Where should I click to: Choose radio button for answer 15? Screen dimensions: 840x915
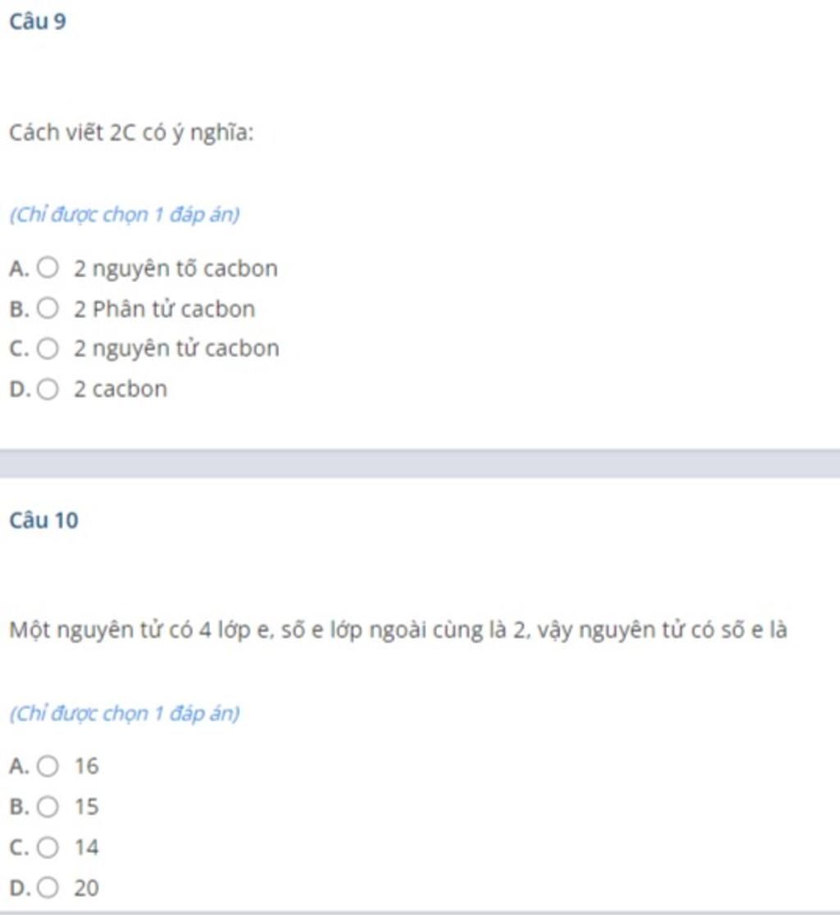(x=48, y=807)
